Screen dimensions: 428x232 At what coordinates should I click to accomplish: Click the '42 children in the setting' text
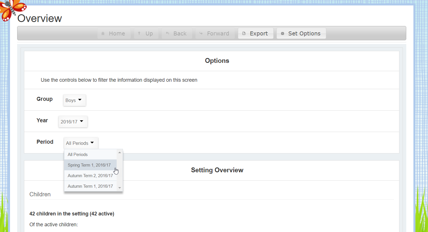coord(72,214)
